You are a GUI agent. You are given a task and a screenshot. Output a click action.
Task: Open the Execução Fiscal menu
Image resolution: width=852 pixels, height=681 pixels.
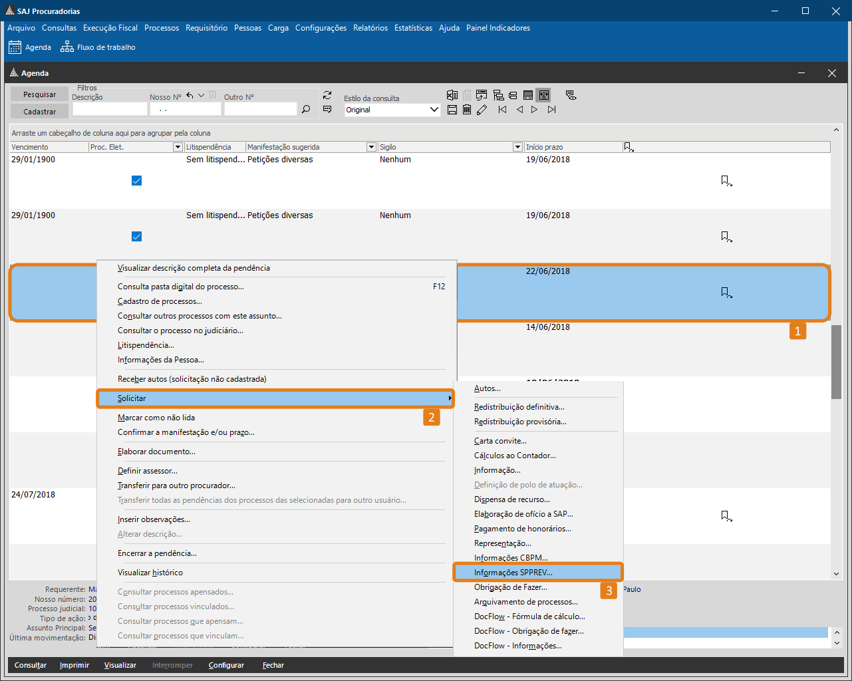pos(110,28)
